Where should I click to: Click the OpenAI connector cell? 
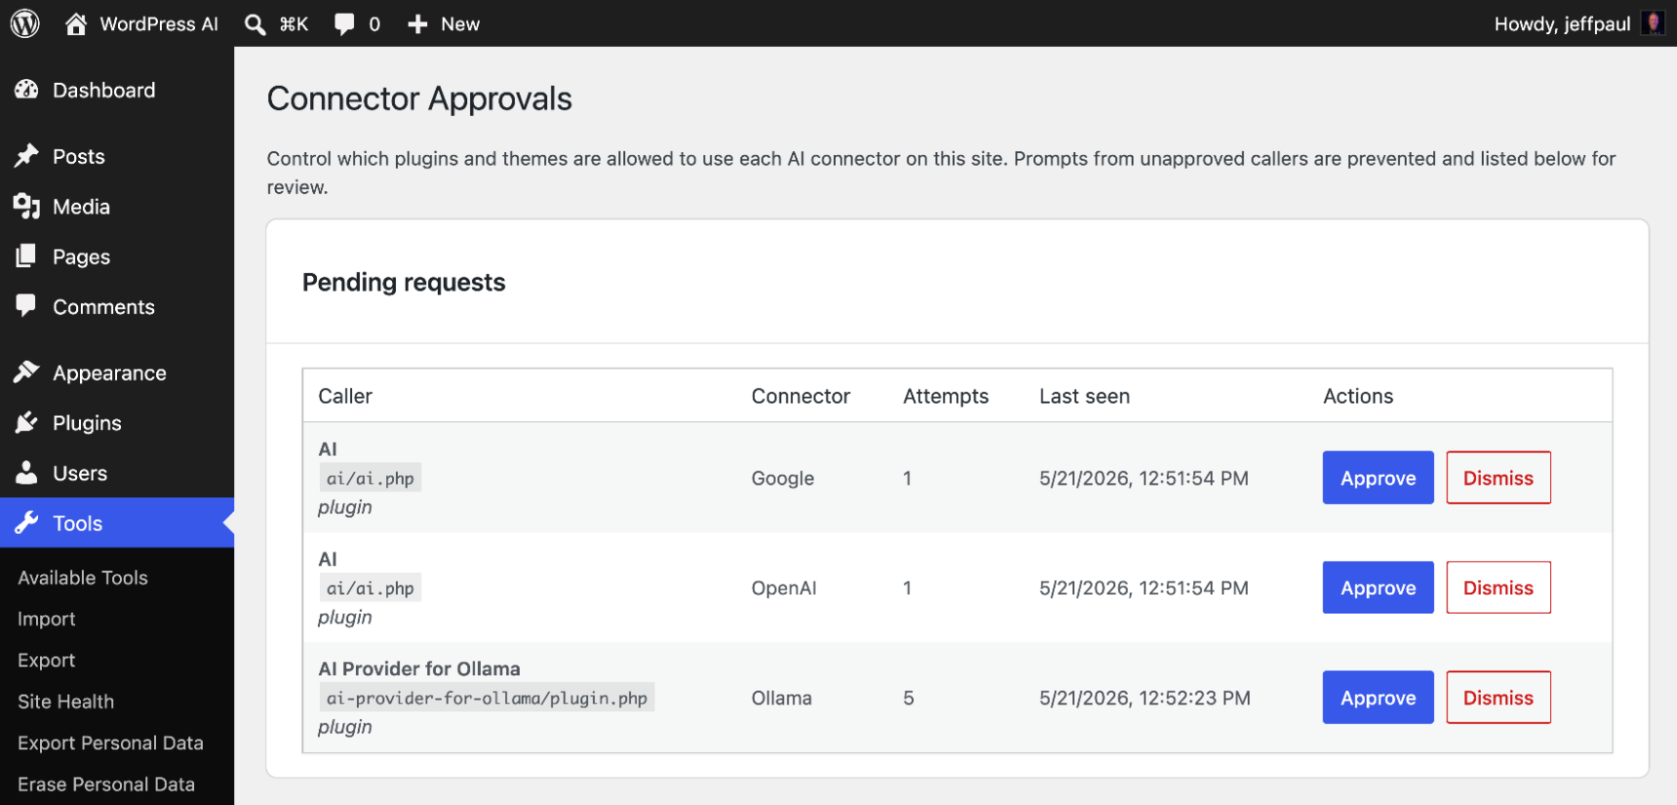pos(784,588)
